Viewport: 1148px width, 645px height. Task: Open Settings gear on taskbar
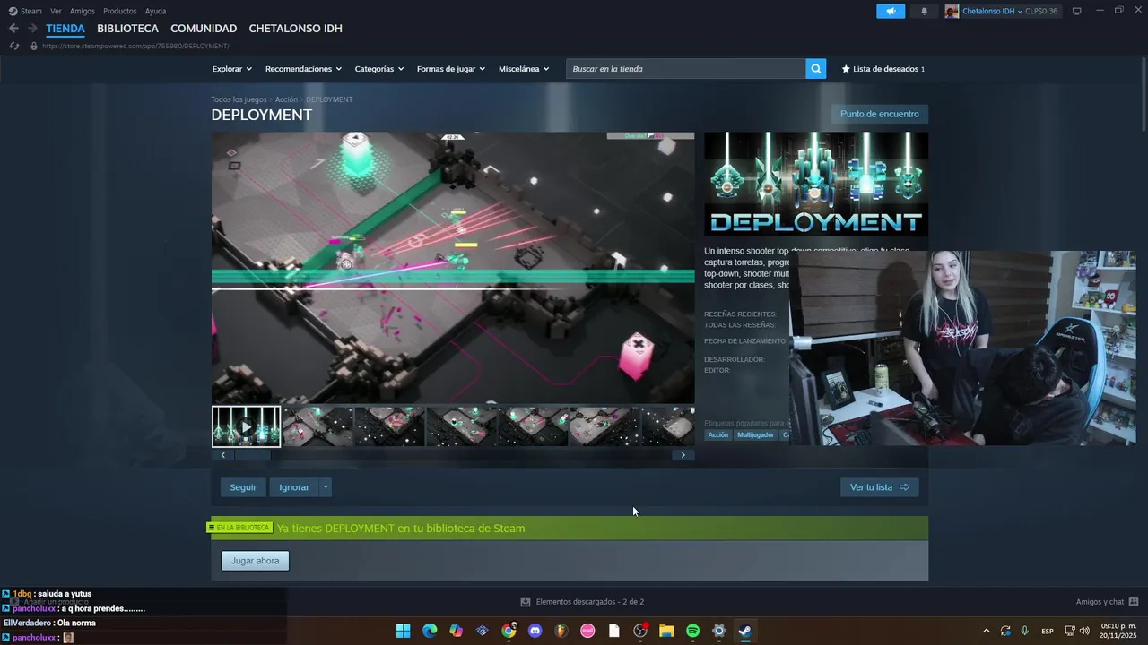point(718,631)
